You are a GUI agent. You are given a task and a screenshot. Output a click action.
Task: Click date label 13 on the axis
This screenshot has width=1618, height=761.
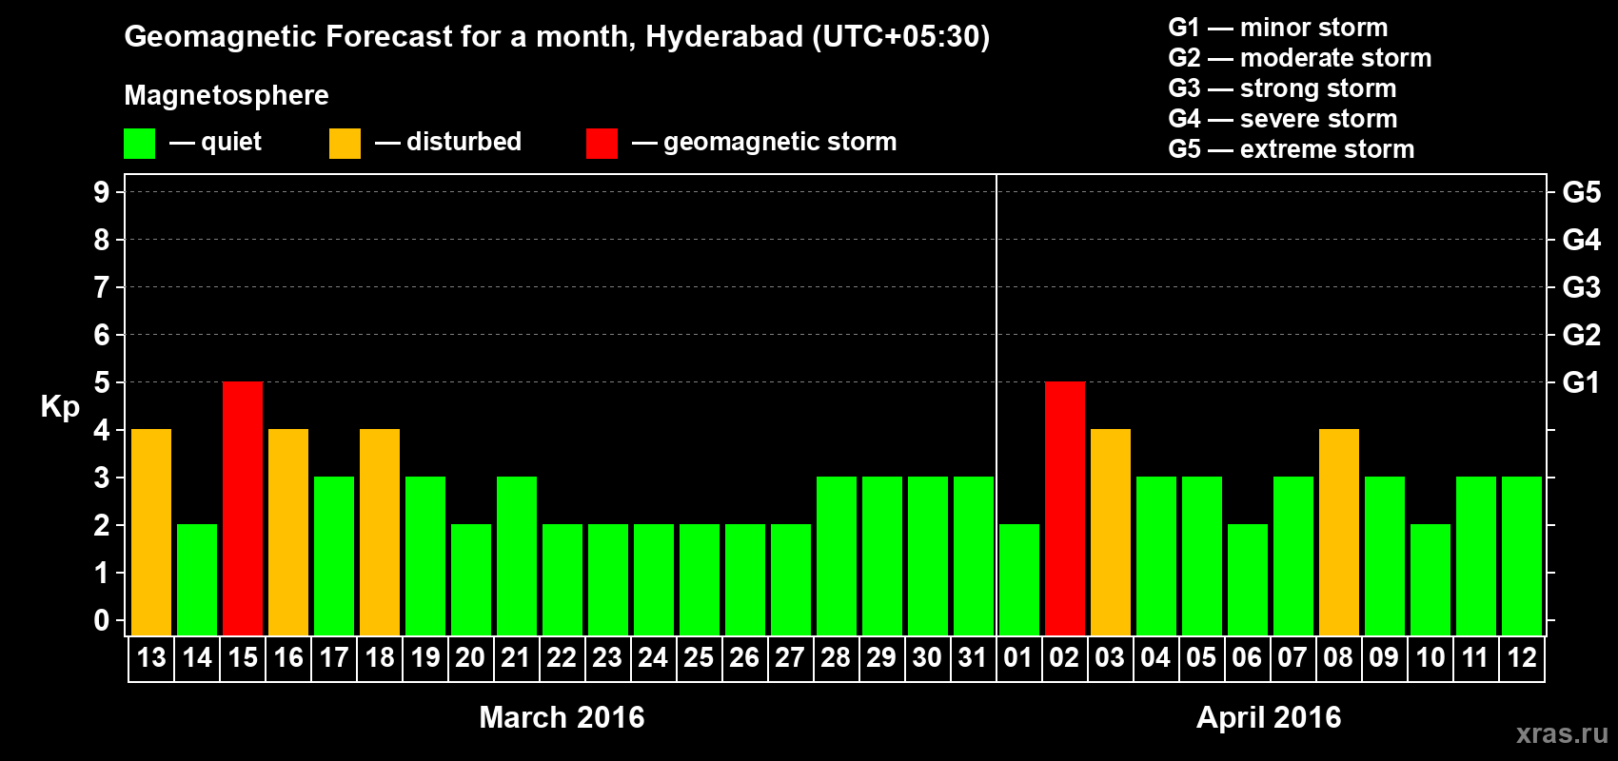coord(151,657)
